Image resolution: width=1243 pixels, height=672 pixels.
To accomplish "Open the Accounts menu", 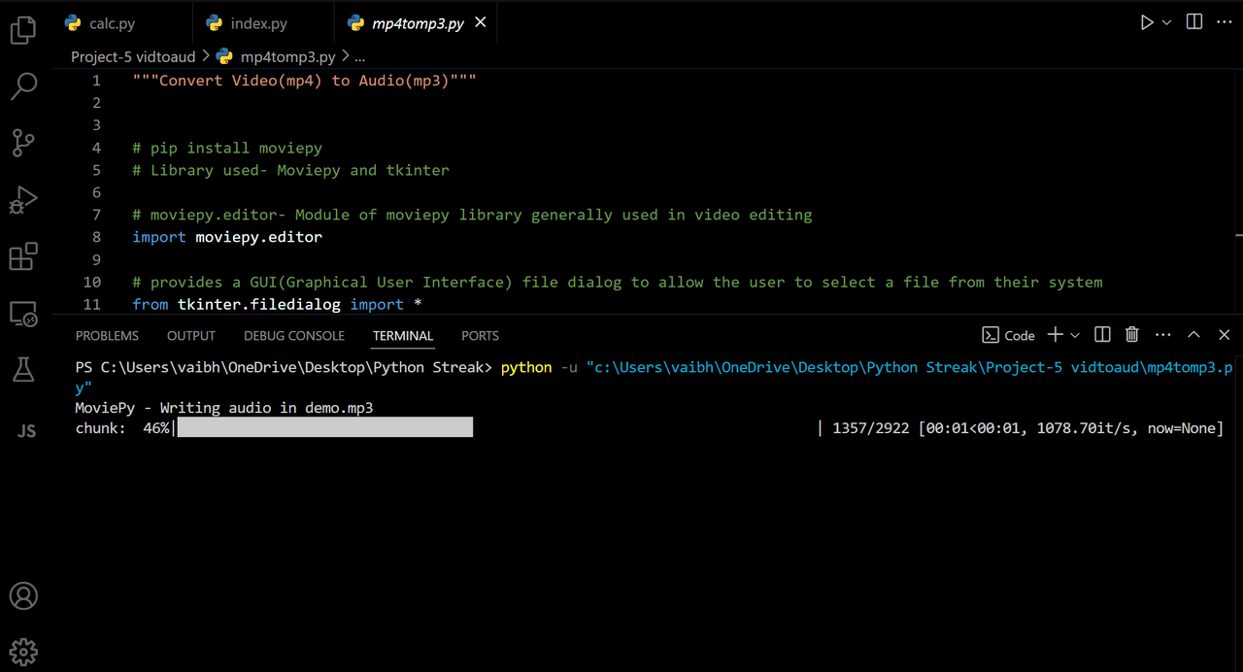I will pos(23,595).
